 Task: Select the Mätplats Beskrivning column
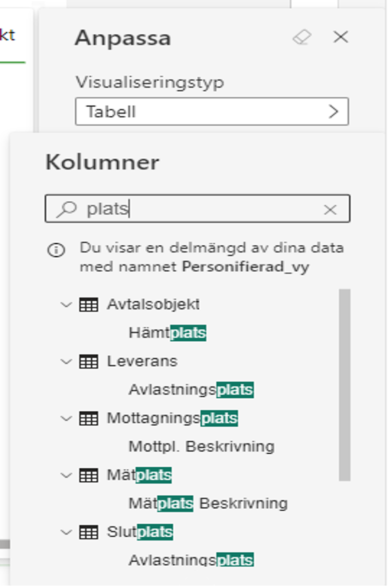tap(208, 503)
